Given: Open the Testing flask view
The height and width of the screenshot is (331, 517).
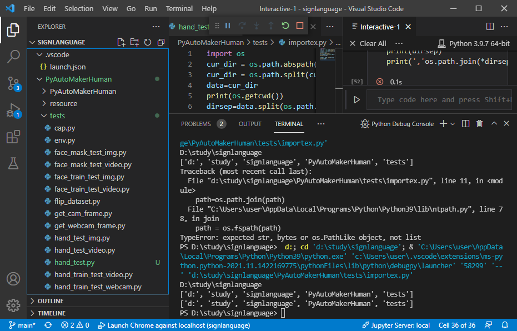Looking at the screenshot, I should tap(13, 163).
